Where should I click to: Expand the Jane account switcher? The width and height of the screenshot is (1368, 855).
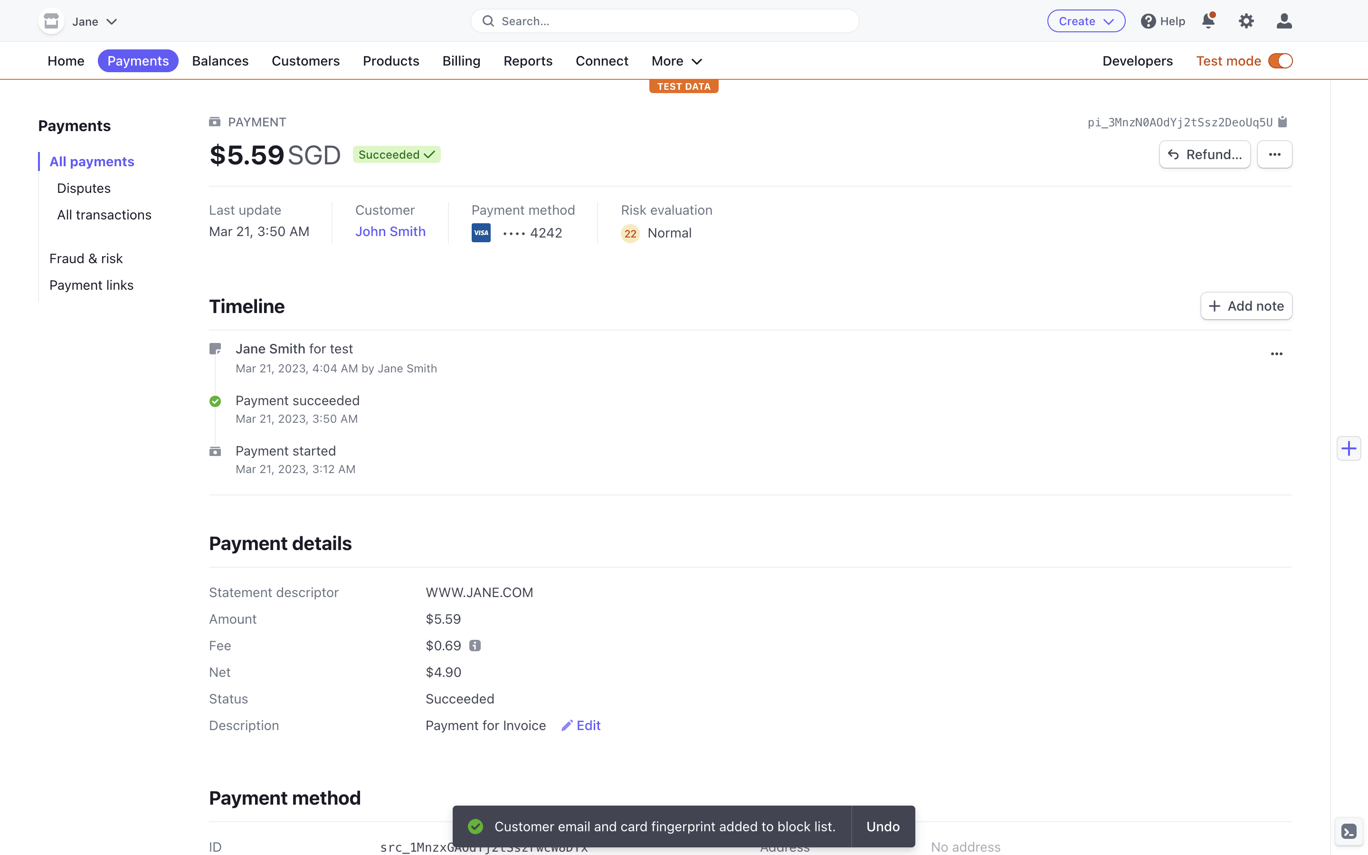93,21
